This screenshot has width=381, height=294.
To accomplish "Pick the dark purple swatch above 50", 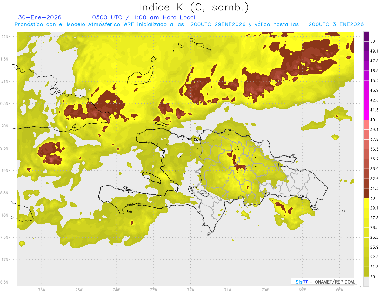I will tap(366, 36).
